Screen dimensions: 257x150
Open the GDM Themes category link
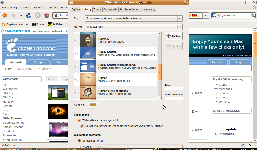(x=12, y=118)
